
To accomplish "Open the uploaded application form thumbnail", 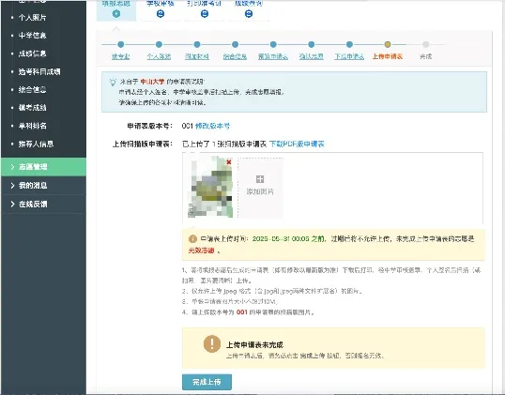I will click(x=210, y=187).
